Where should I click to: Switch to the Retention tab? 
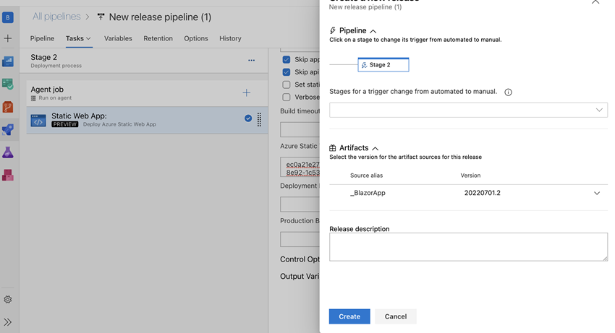pos(158,38)
